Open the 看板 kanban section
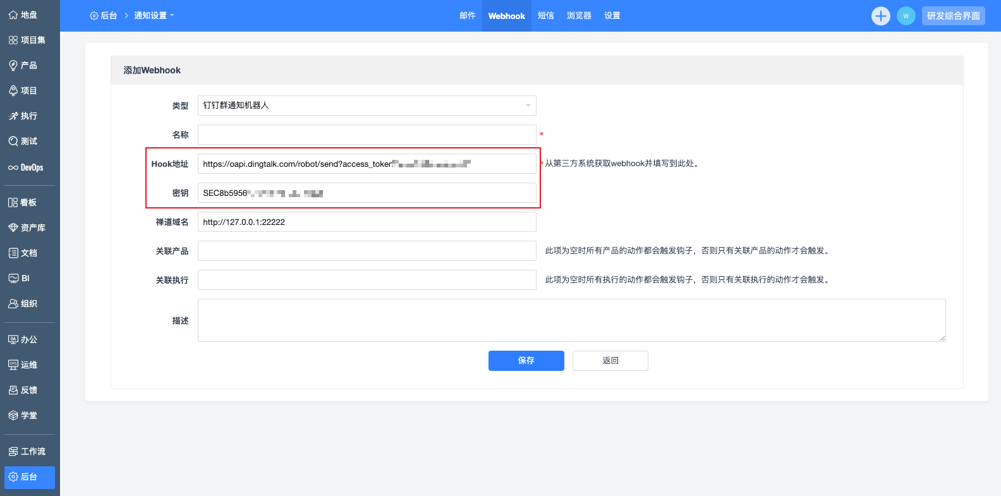The height and width of the screenshot is (496, 1001). point(23,202)
